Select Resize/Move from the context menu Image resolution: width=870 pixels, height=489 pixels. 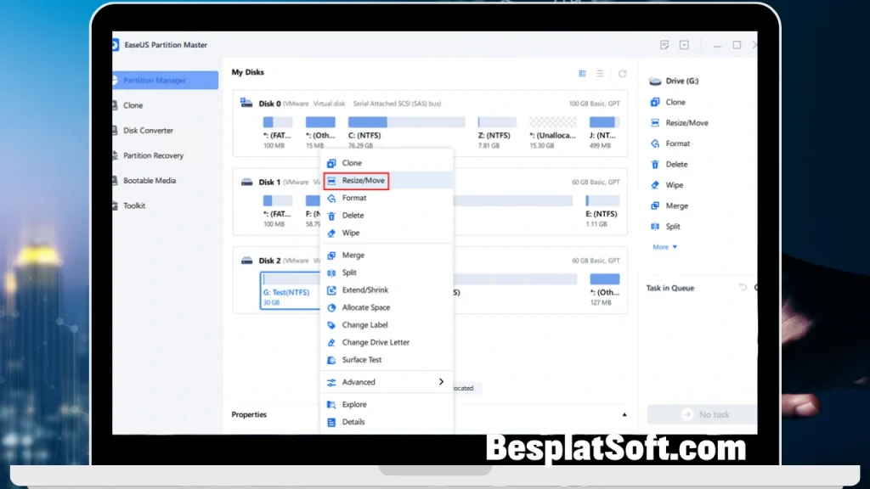357,180
